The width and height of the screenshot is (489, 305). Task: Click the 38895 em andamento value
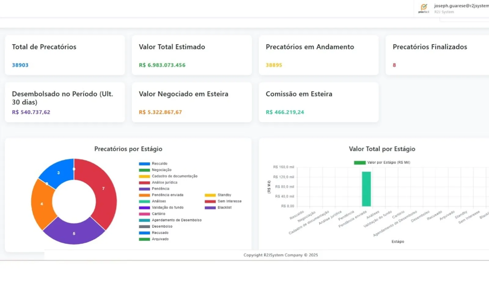[274, 65]
